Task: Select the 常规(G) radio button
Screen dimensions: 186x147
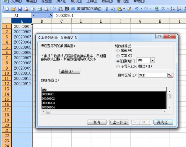Action: click(x=118, y=51)
